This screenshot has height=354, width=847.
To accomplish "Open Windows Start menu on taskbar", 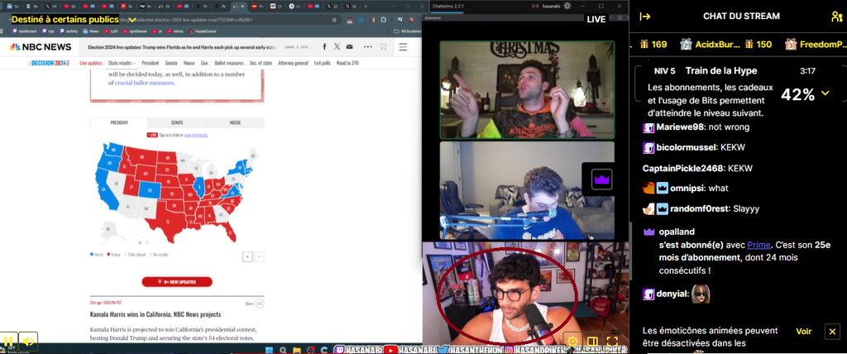I will pos(270,349).
